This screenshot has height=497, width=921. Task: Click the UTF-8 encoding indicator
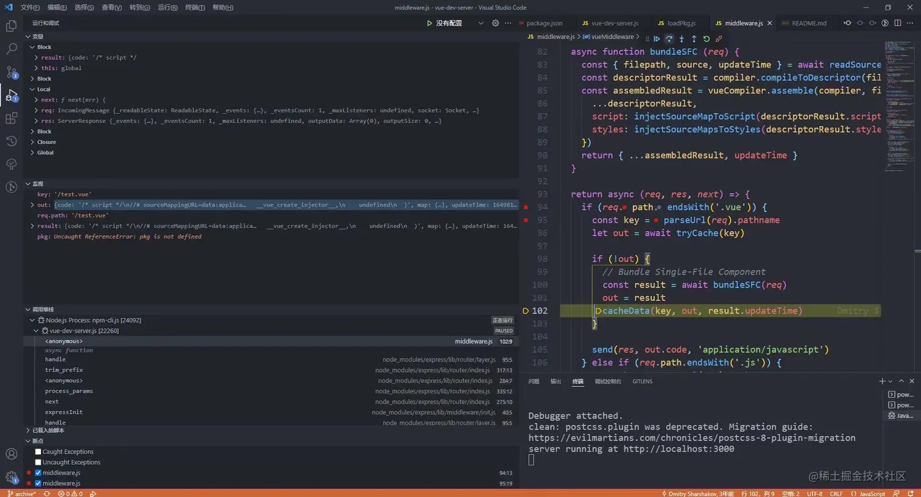coord(814,493)
